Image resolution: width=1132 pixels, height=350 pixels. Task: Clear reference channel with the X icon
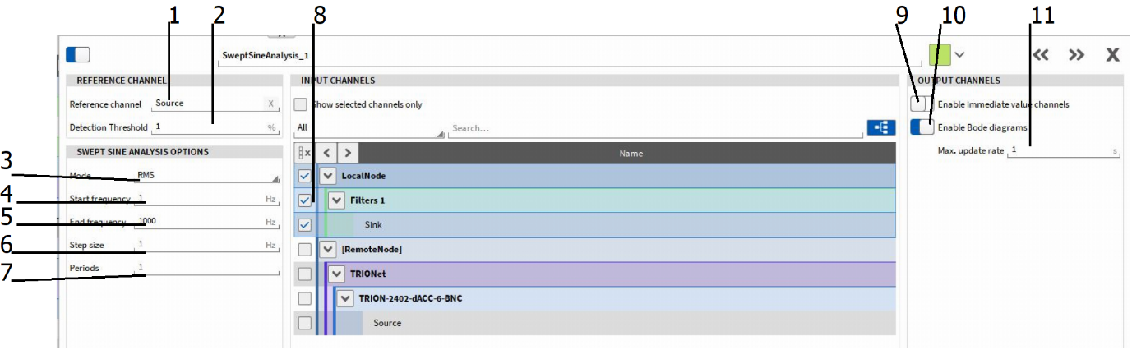click(x=270, y=104)
